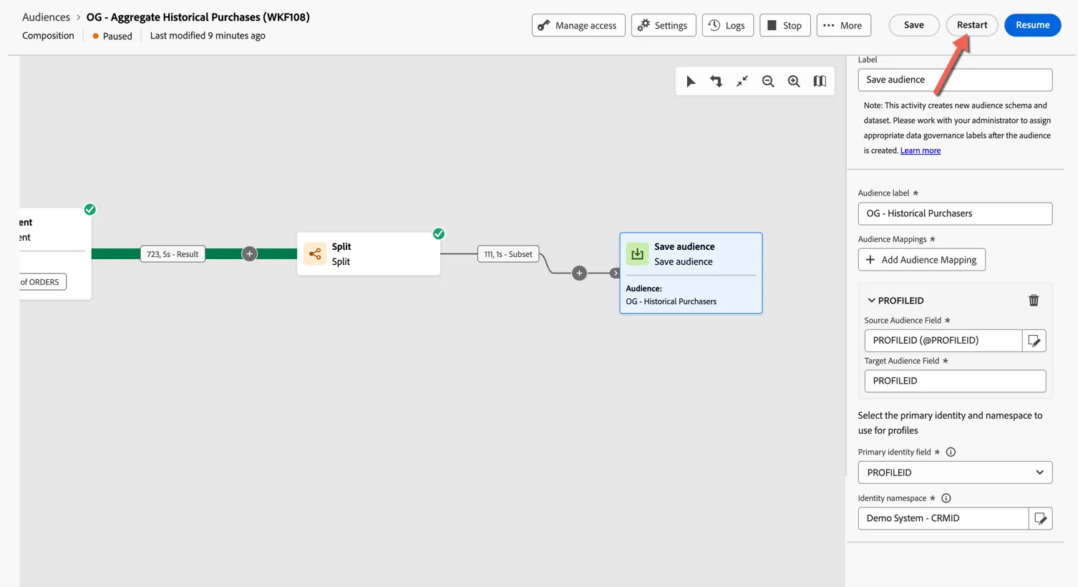Select the pointer tool in canvas toolbar
This screenshot has width=1078, height=587.
coord(691,82)
